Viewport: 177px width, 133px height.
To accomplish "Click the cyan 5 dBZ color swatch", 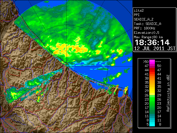I will [x=152, y=124].
